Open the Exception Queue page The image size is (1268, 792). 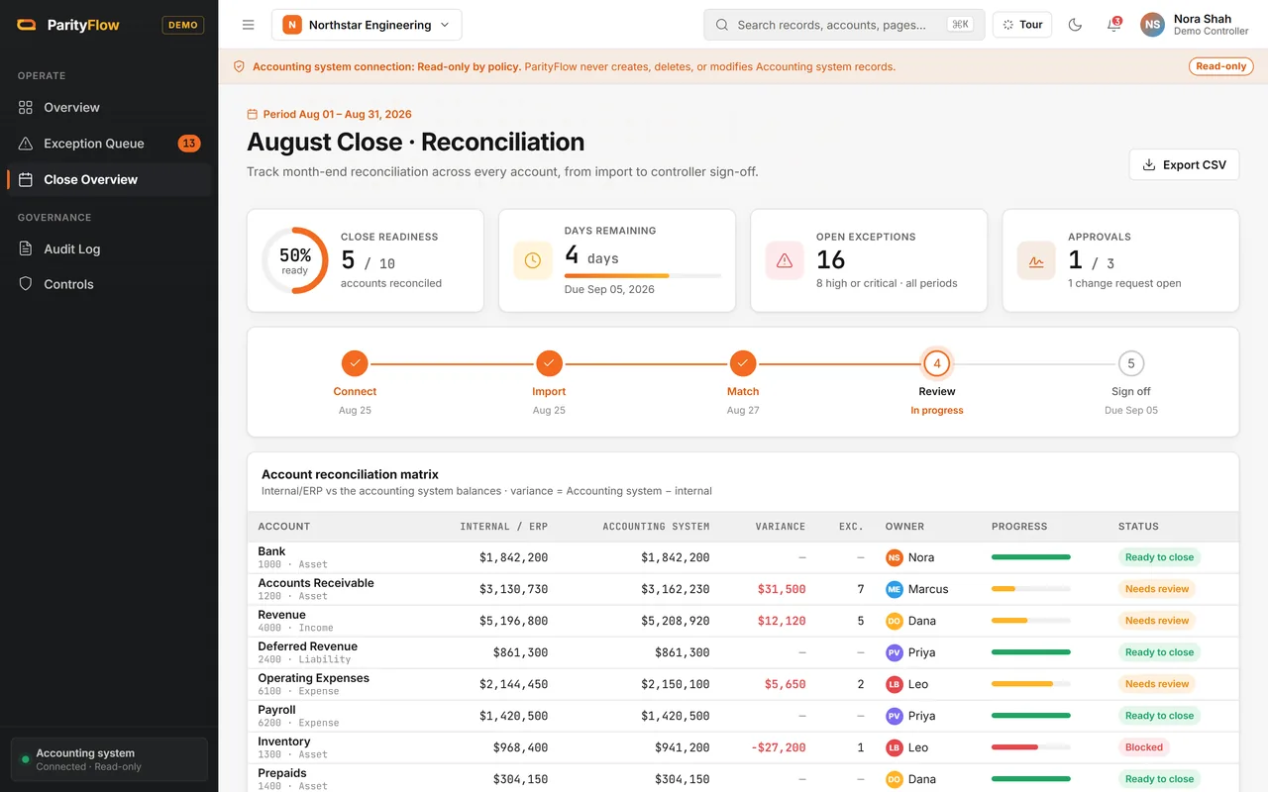109,144
